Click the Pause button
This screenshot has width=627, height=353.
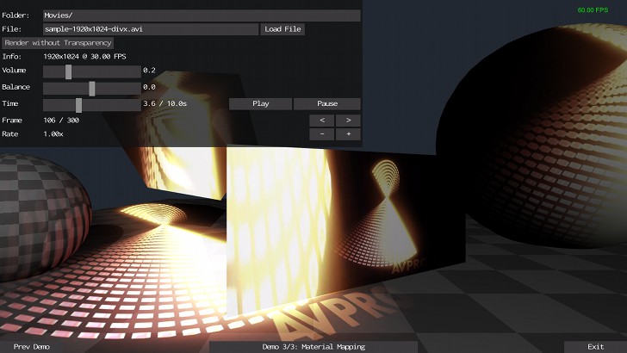coord(327,104)
